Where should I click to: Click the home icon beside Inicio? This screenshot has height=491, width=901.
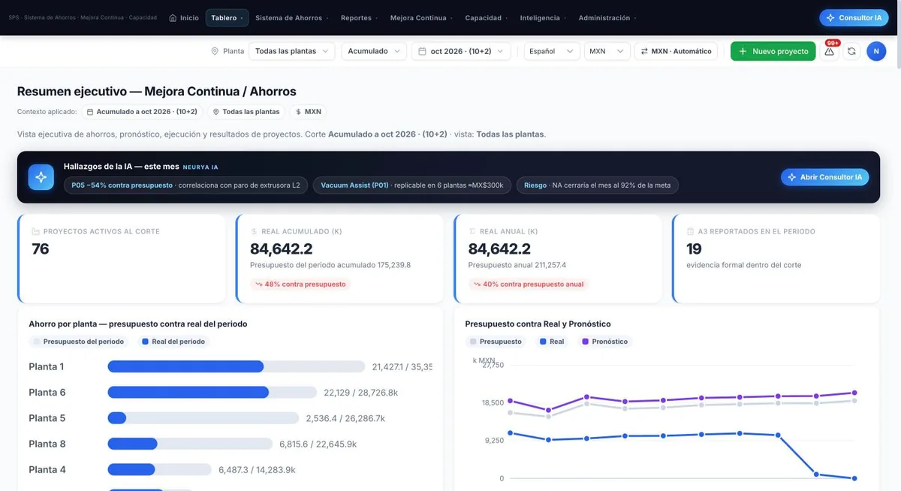[173, 18]
